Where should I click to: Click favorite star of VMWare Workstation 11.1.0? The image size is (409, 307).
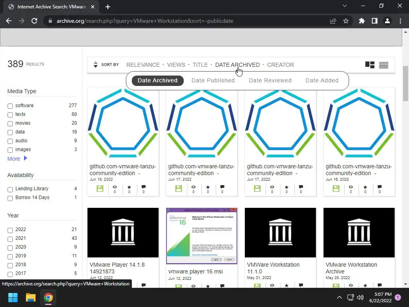[x=286, y=285]
